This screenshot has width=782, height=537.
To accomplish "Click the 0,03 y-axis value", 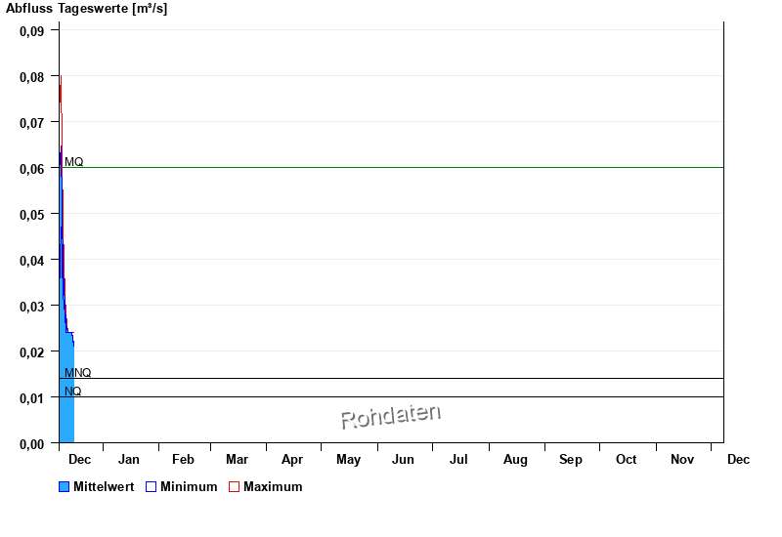I will pyautogui.click(x=32, y=307).
